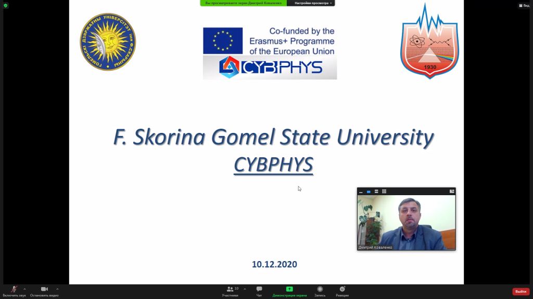Click the green screen-viewing notification banner
This screenshot has height=299, width=533.
coord(244,3)
